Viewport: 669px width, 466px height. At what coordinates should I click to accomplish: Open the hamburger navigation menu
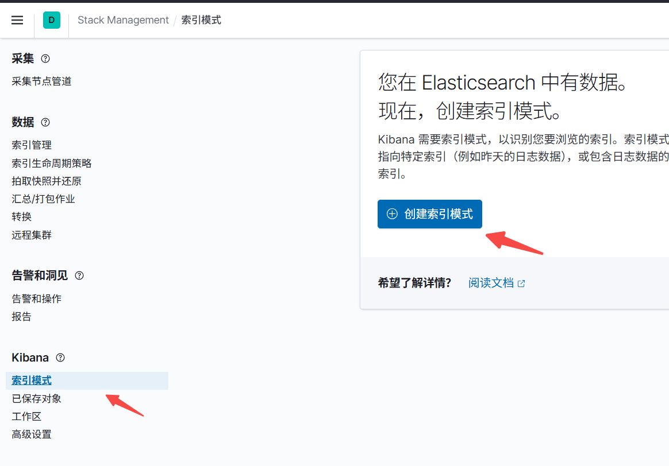point(17,20)
